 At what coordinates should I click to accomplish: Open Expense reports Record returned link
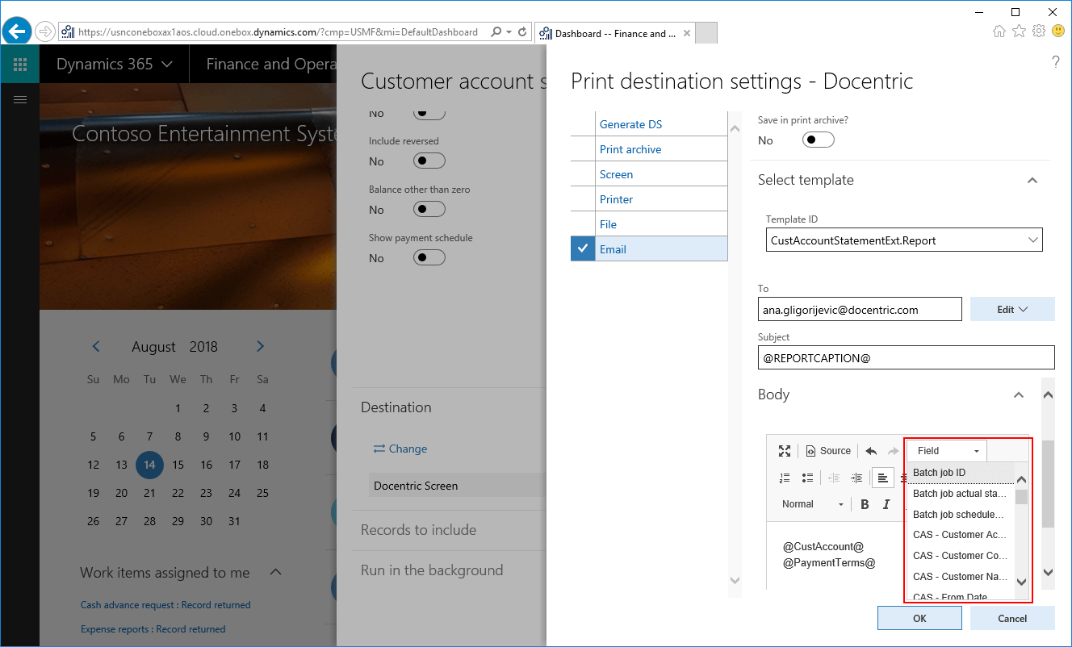coord(153,629)
